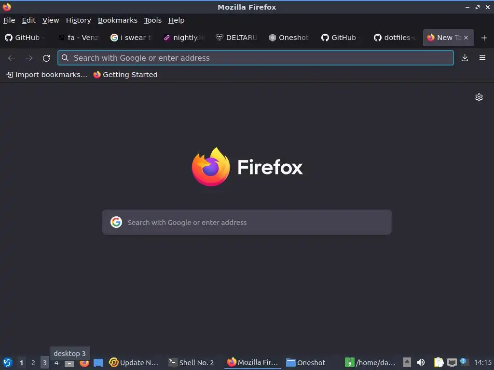Open the Bookmarks menu
Viewport: 494px width, 370px height.
click(x=118, y=20)
